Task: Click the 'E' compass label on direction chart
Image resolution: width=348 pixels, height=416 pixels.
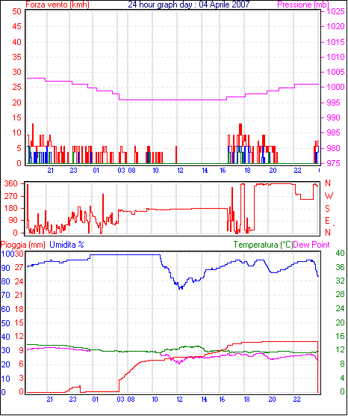Action: [x=327, y=221]
